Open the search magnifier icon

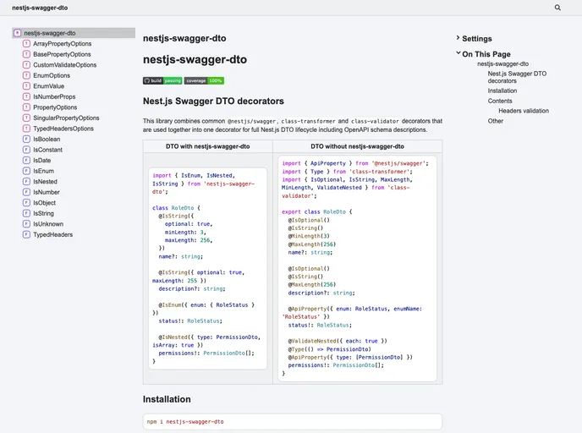pos(557,8)
